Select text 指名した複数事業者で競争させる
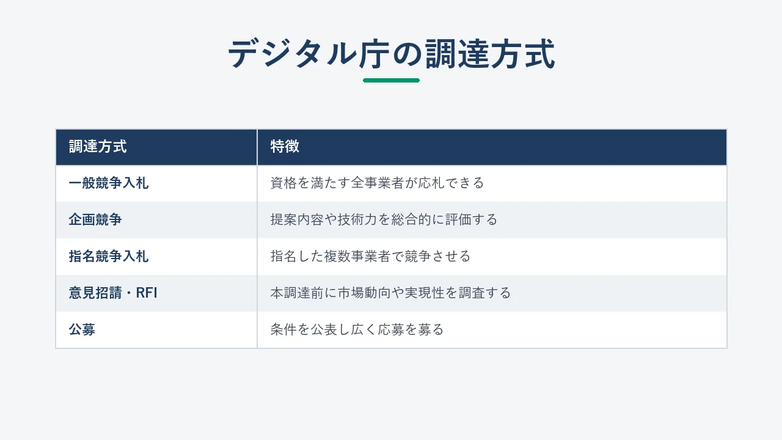782x440 pixels. click(x=370, y=257)
